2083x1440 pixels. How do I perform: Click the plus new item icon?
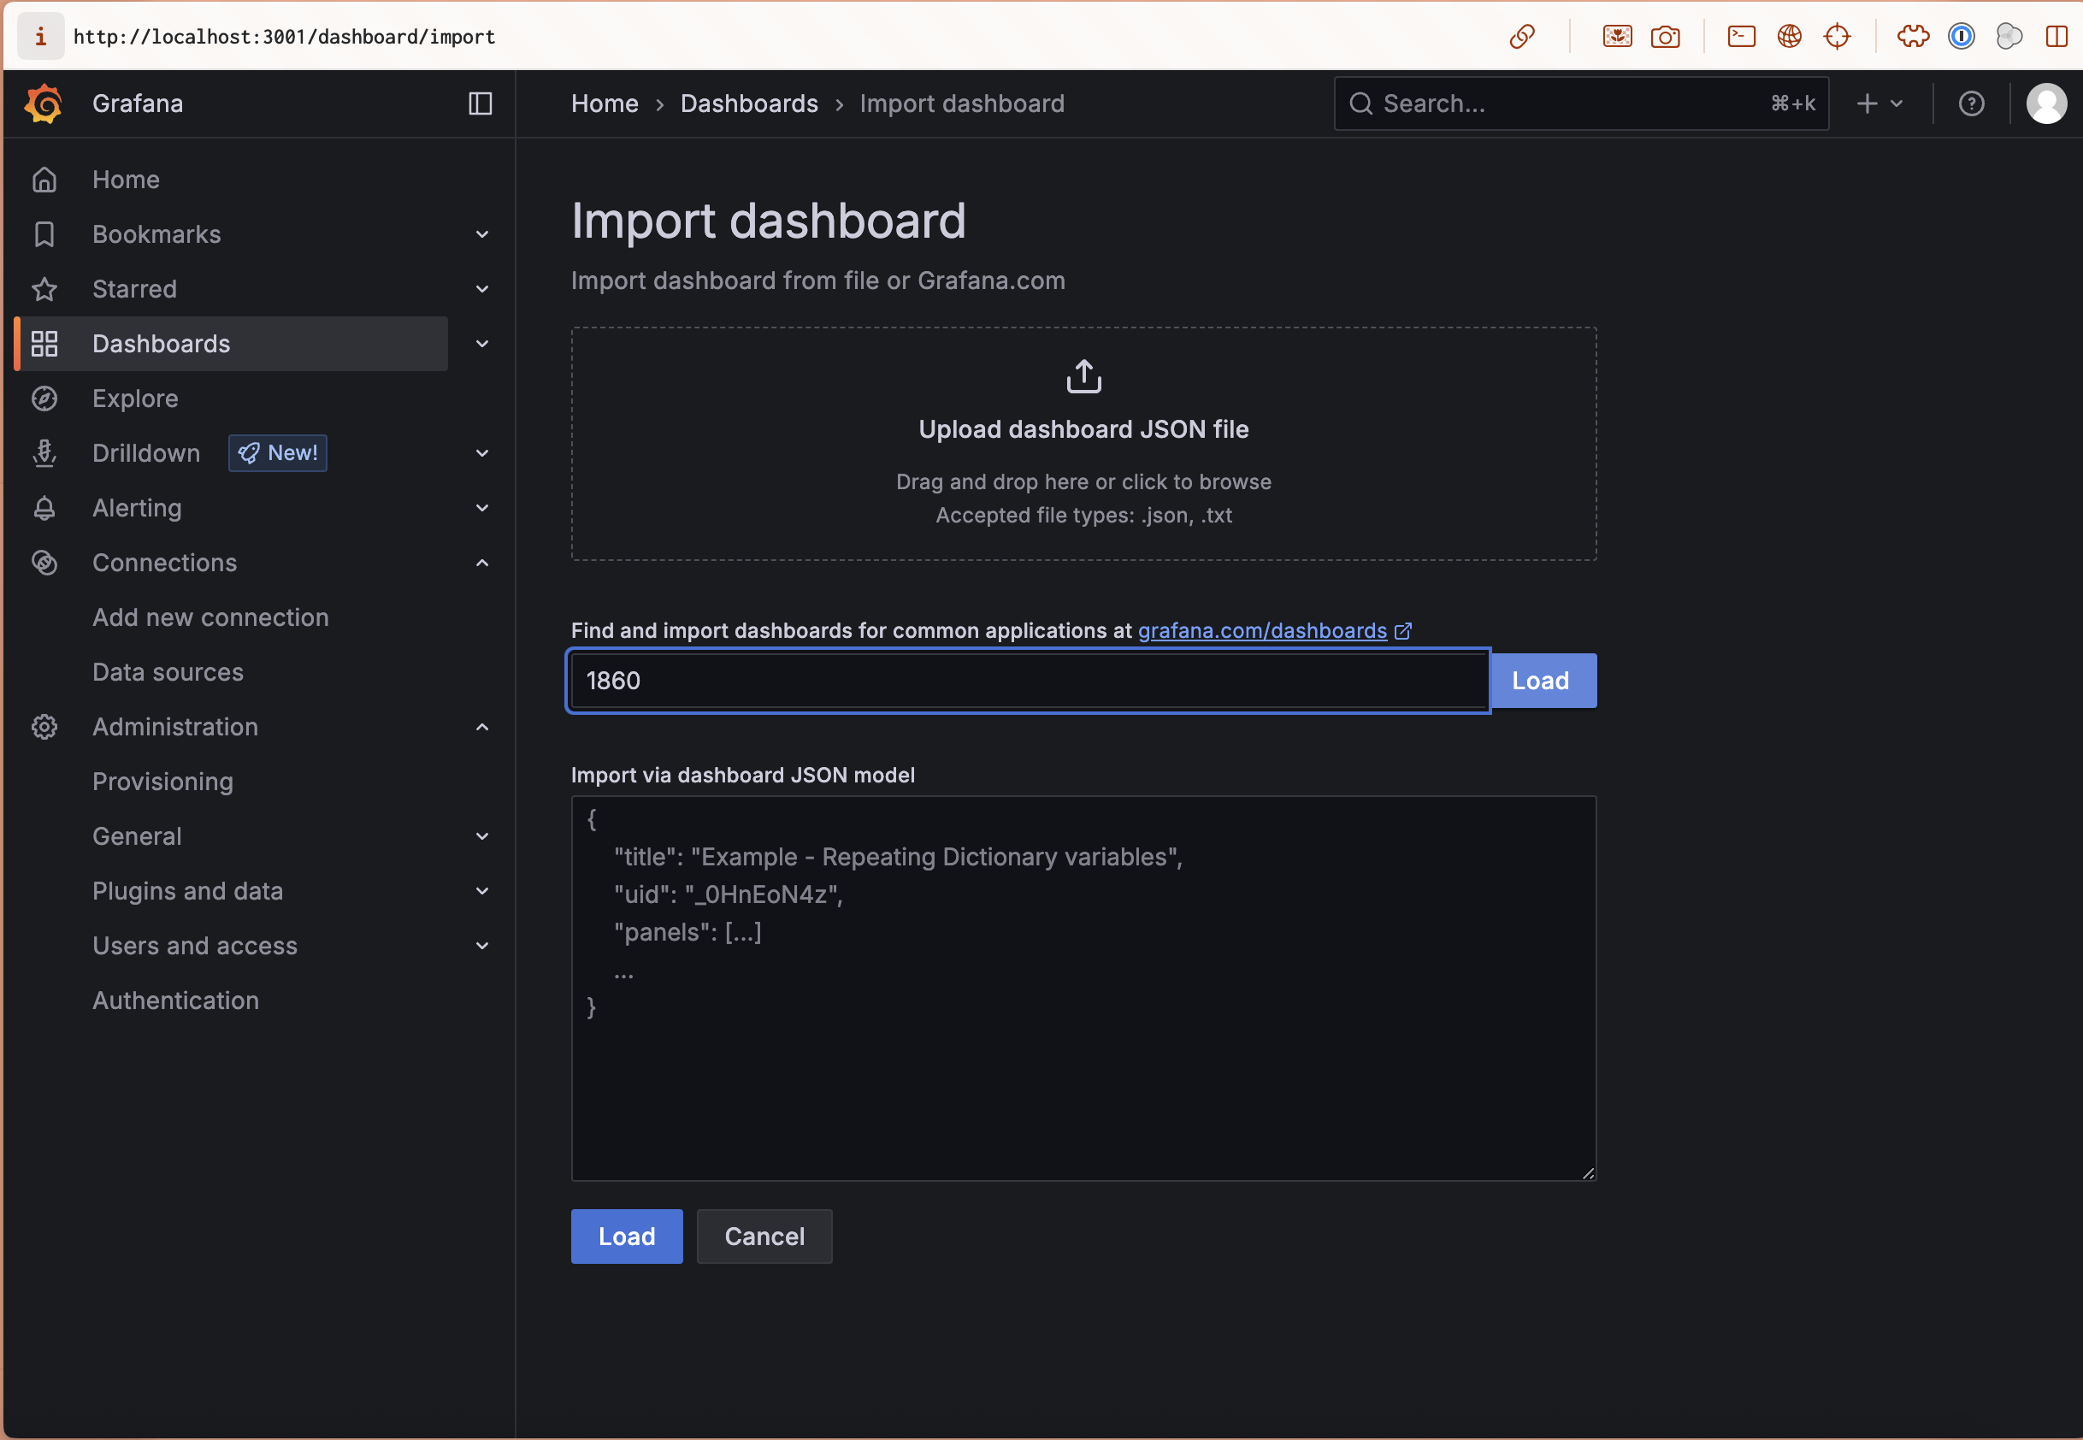coord(1867,103)
